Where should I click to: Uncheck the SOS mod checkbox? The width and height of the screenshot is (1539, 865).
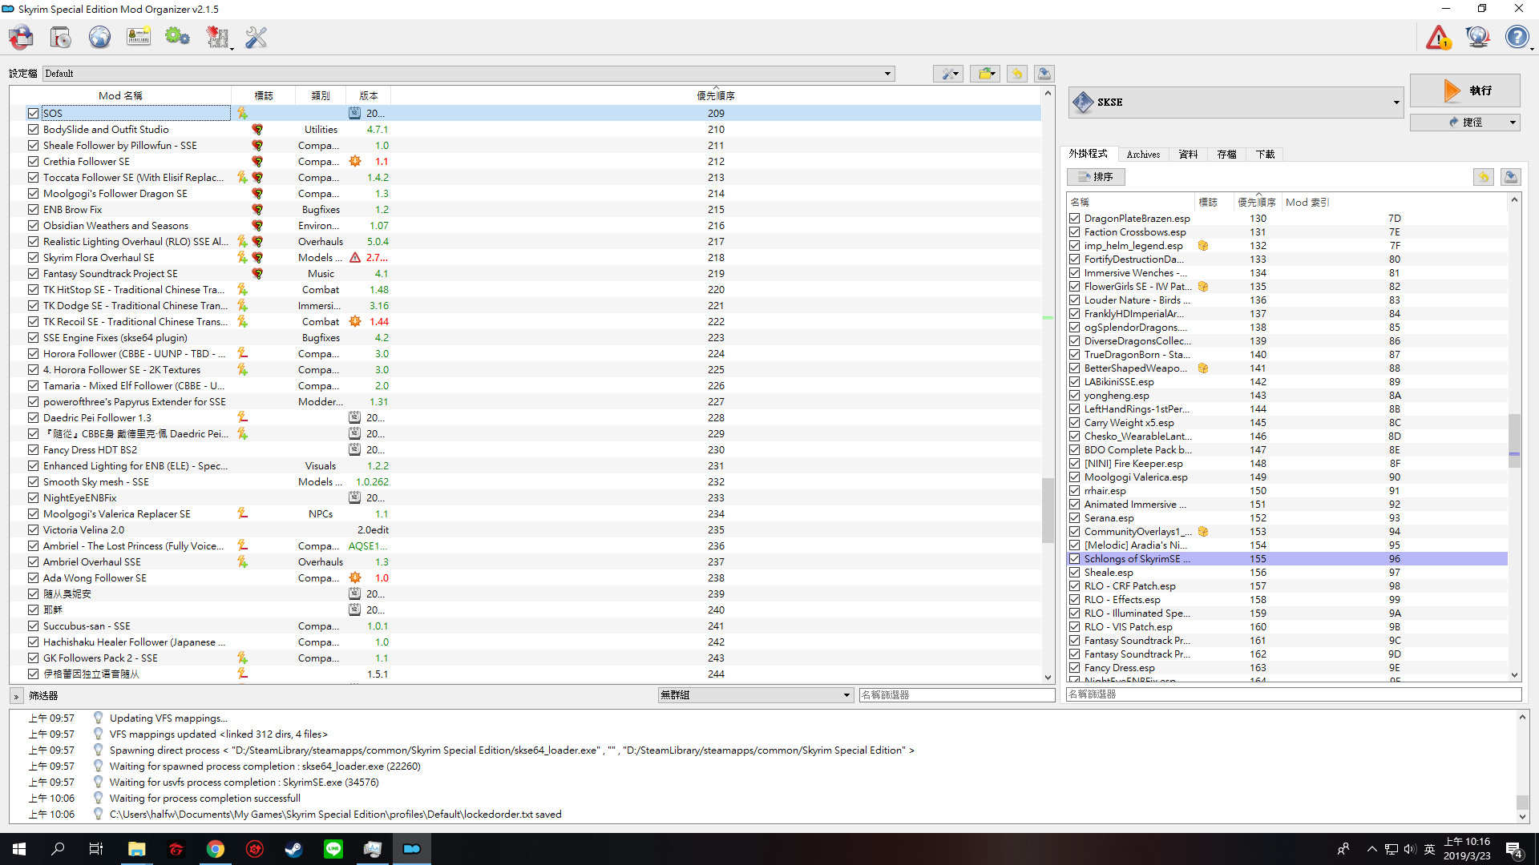[33, 114]
